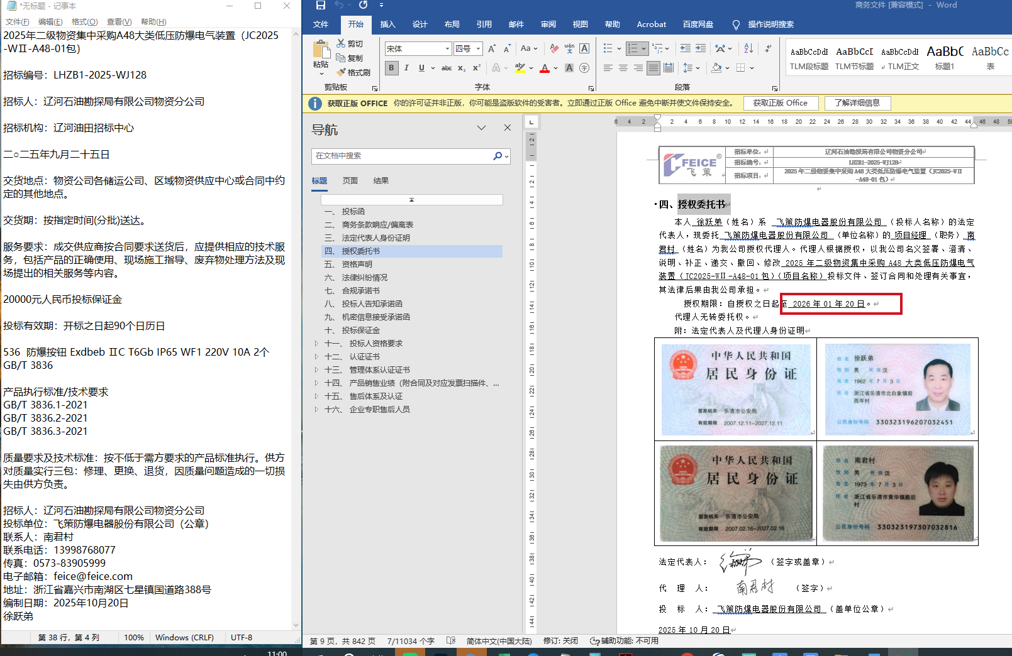
Task: Toggle justified paragraph alignment
Action: tap(653, 68)
